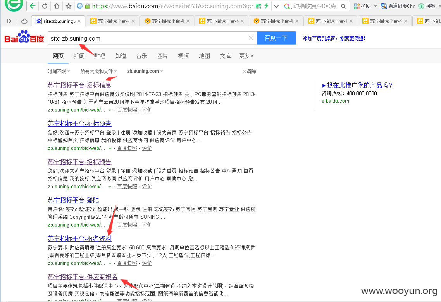Open result 苏宁招标平台-报名资料
The image size is (441, 302).
[x=79, y=239]
